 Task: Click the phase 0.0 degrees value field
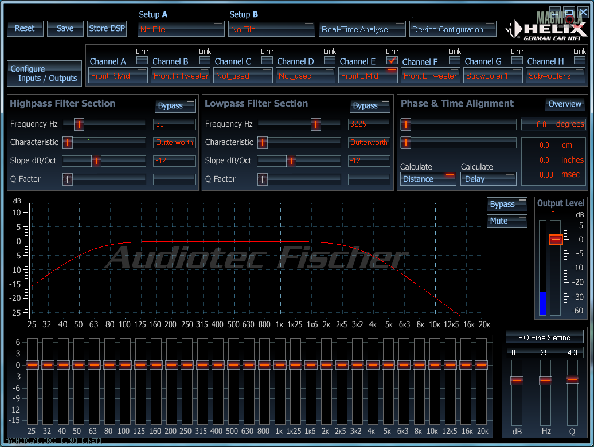click(553, 124)
